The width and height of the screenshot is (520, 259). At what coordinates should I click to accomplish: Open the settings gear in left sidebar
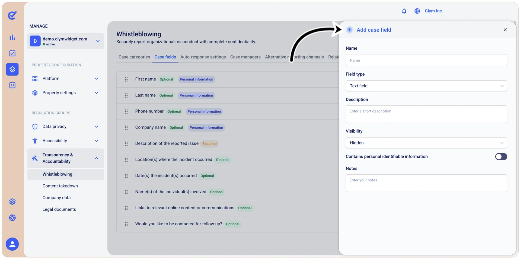point(12,202)
